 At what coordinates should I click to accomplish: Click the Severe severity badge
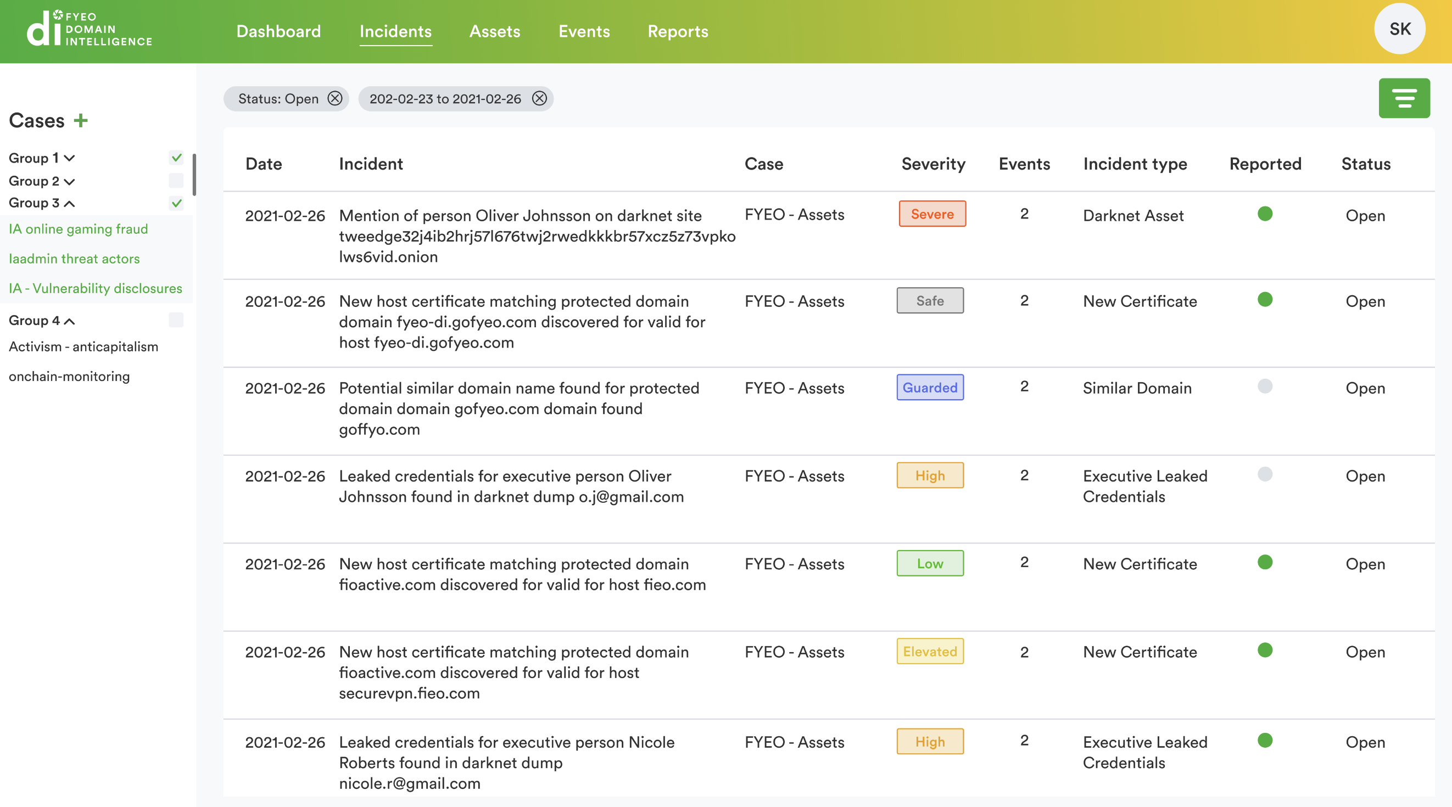click(x=932, y=214)
